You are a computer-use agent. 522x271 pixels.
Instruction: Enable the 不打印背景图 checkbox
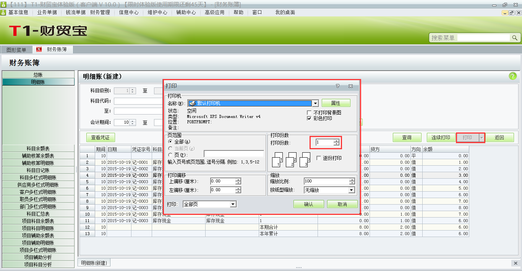coord(309,113)
